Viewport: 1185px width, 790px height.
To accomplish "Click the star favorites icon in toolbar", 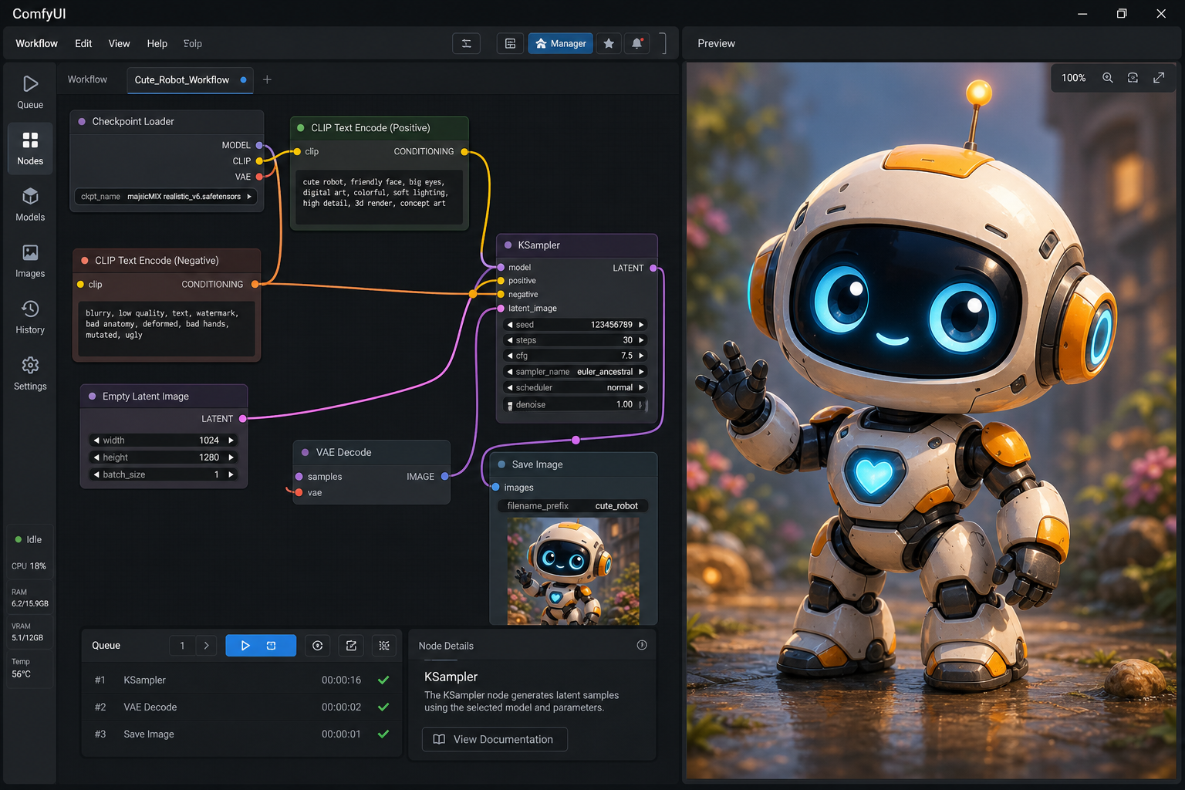I will (x=609, y=43).
